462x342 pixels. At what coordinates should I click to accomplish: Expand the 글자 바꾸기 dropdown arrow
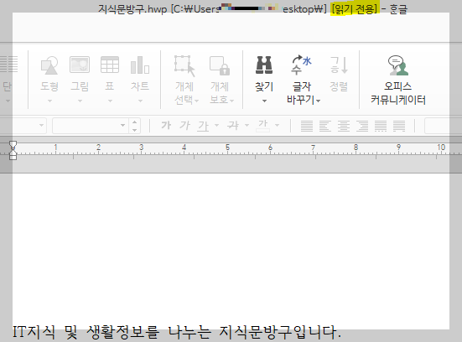pos(319,101)
